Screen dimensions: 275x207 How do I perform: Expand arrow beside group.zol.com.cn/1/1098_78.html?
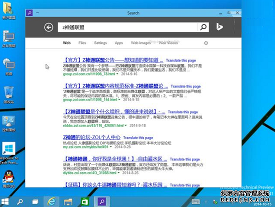click(x=117, y=74)
